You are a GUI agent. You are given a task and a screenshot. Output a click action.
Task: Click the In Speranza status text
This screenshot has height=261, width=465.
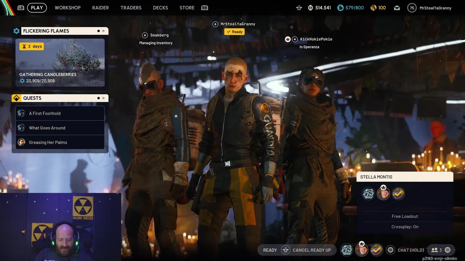click(x=309, y=47)
